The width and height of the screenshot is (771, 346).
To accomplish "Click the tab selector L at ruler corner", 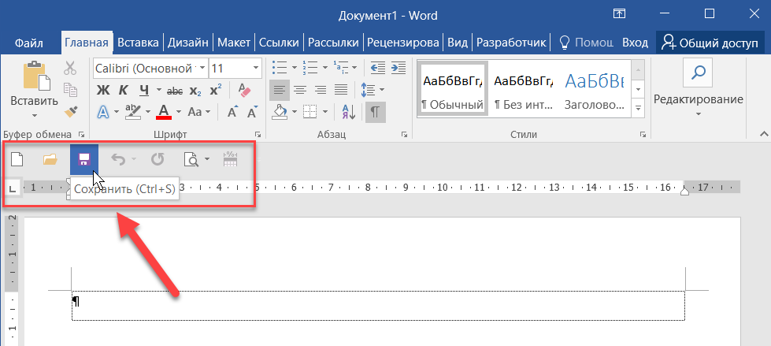I will pyautogui.click(x=13, y=187).
